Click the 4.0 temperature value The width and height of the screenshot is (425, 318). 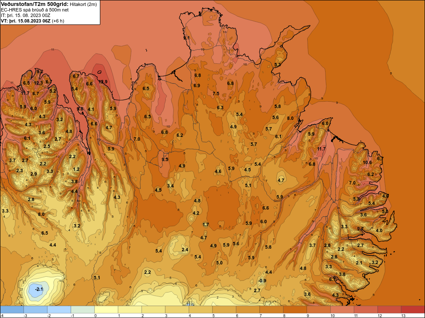coord(379,231)
